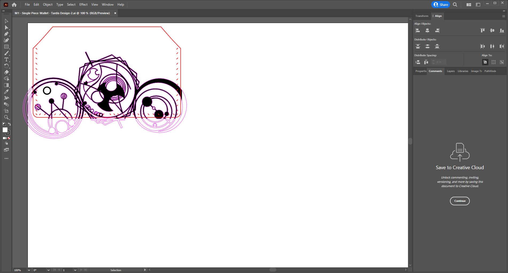Switch to Color fill mode
The image size is (508, 273).
[x=4, y=138]
